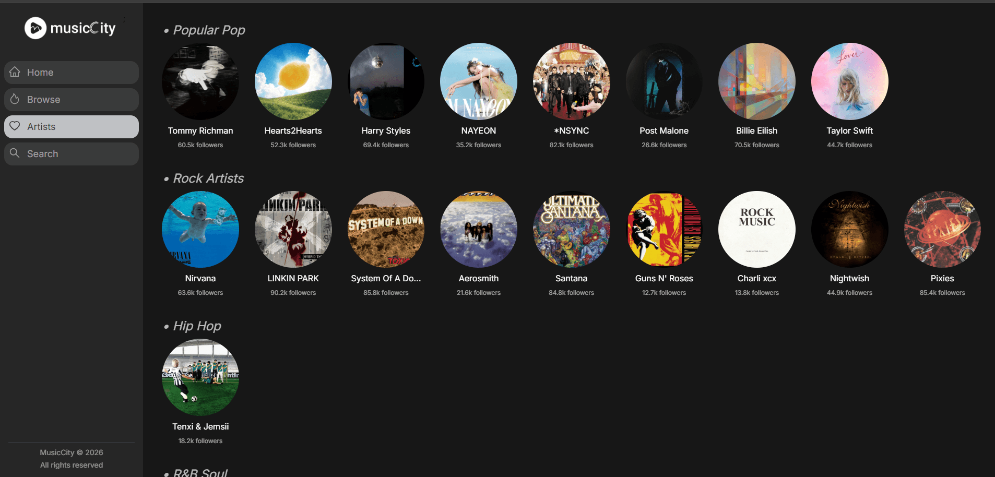The height and width of the screenshot is (477, 995).
Task: Select Nightwish artist picture
Action: [850, 230]
